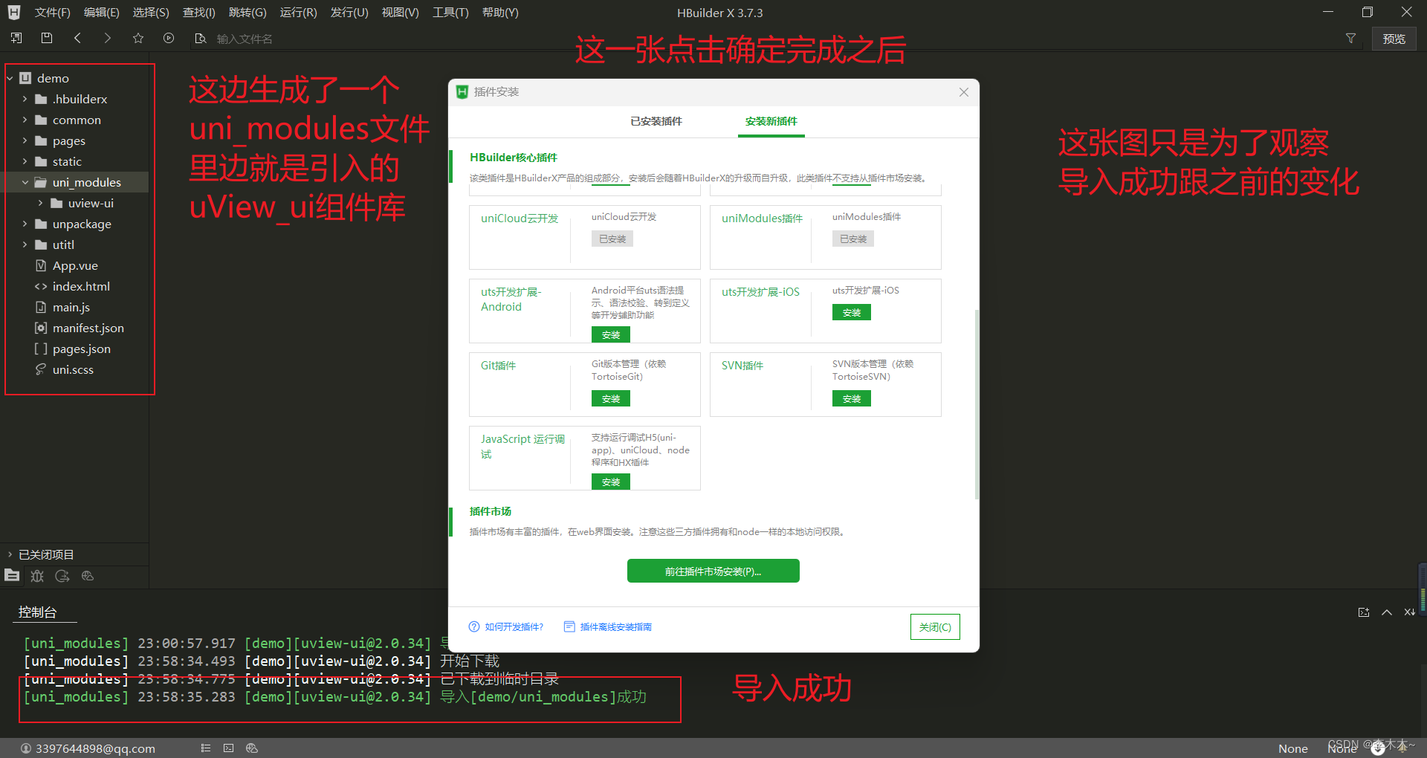Screen dimensions: 1427x758
Task: Collapse the demo project root
Action: (10, 78)
